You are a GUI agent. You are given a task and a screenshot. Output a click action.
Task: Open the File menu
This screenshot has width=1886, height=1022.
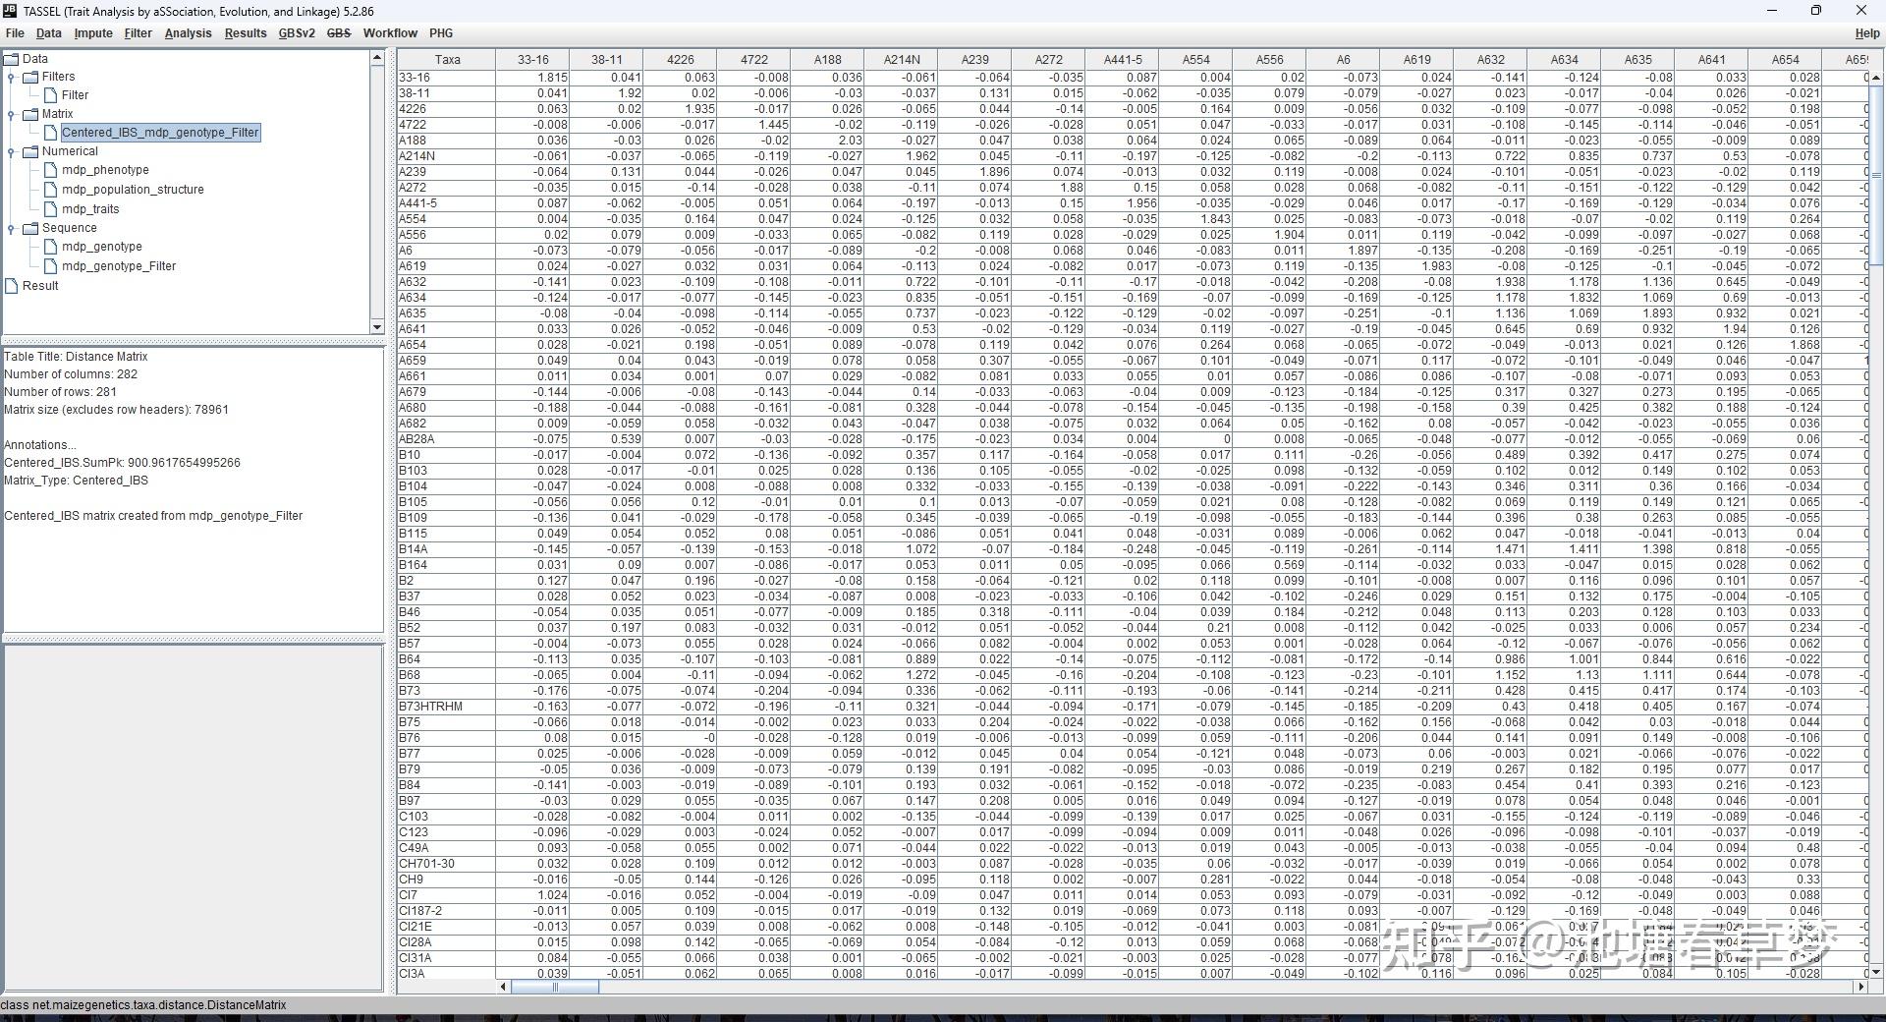pyautogui.click(x=15, y=32)
